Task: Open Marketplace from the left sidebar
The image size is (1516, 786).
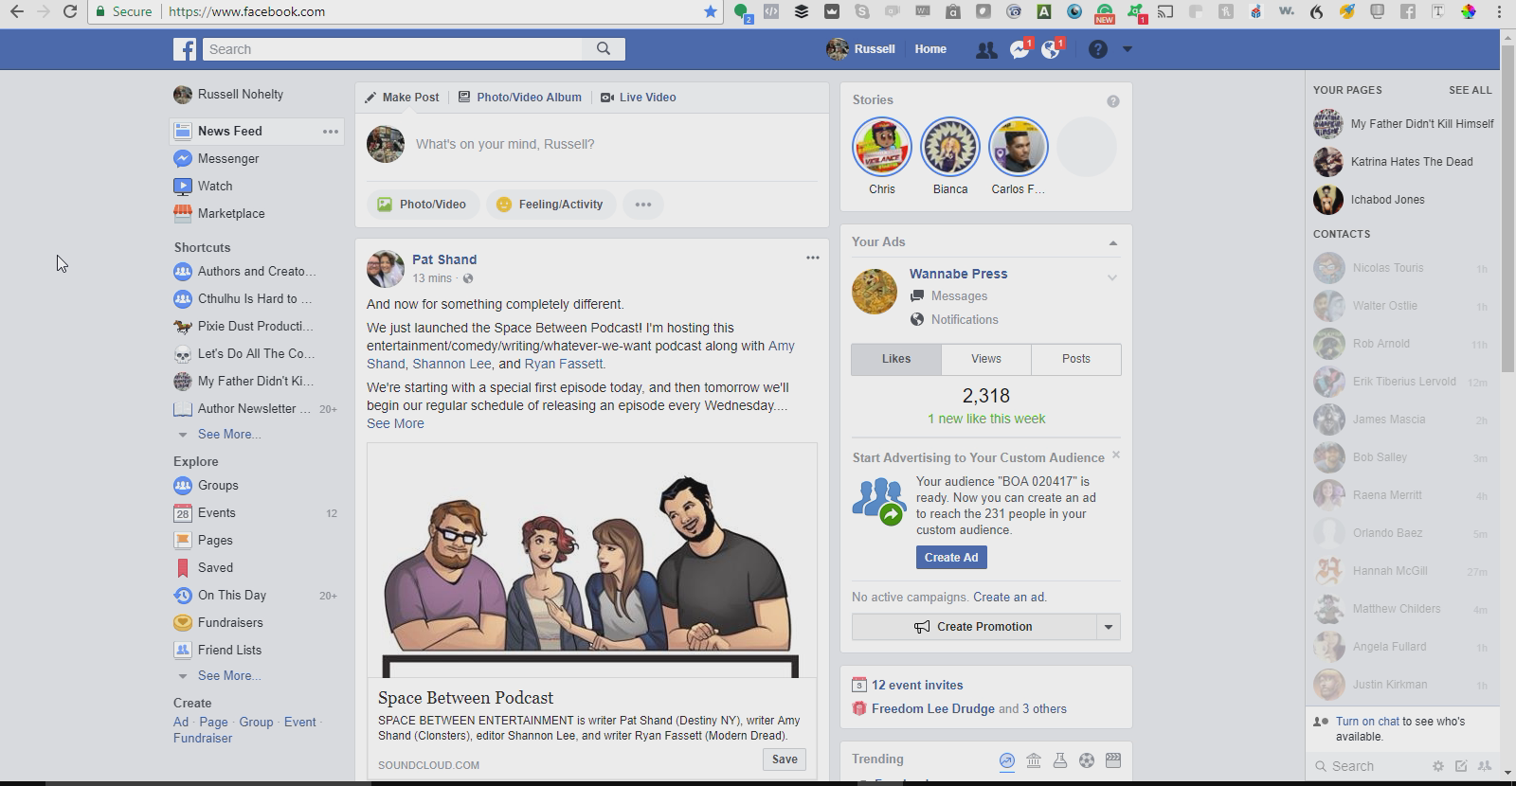Action: click(231, 214)
